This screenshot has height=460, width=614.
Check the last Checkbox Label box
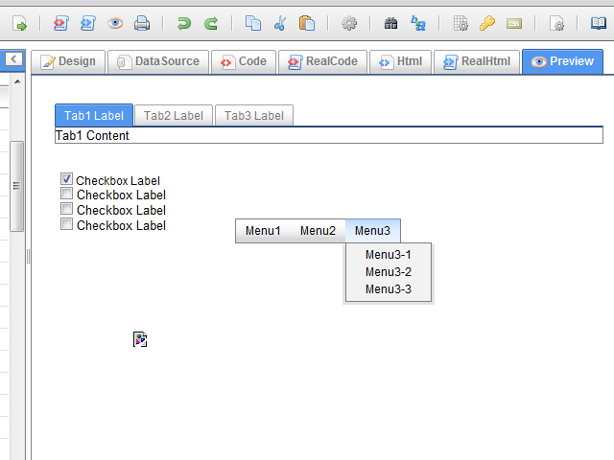(x=67, y=225)
